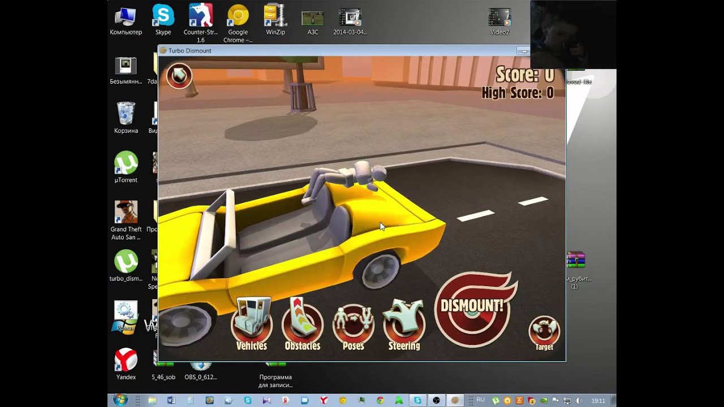Open Visual Studio from the taskbar
Image resolution: width=724 pixels, height=407 pixels.
[x=267, y=400]
